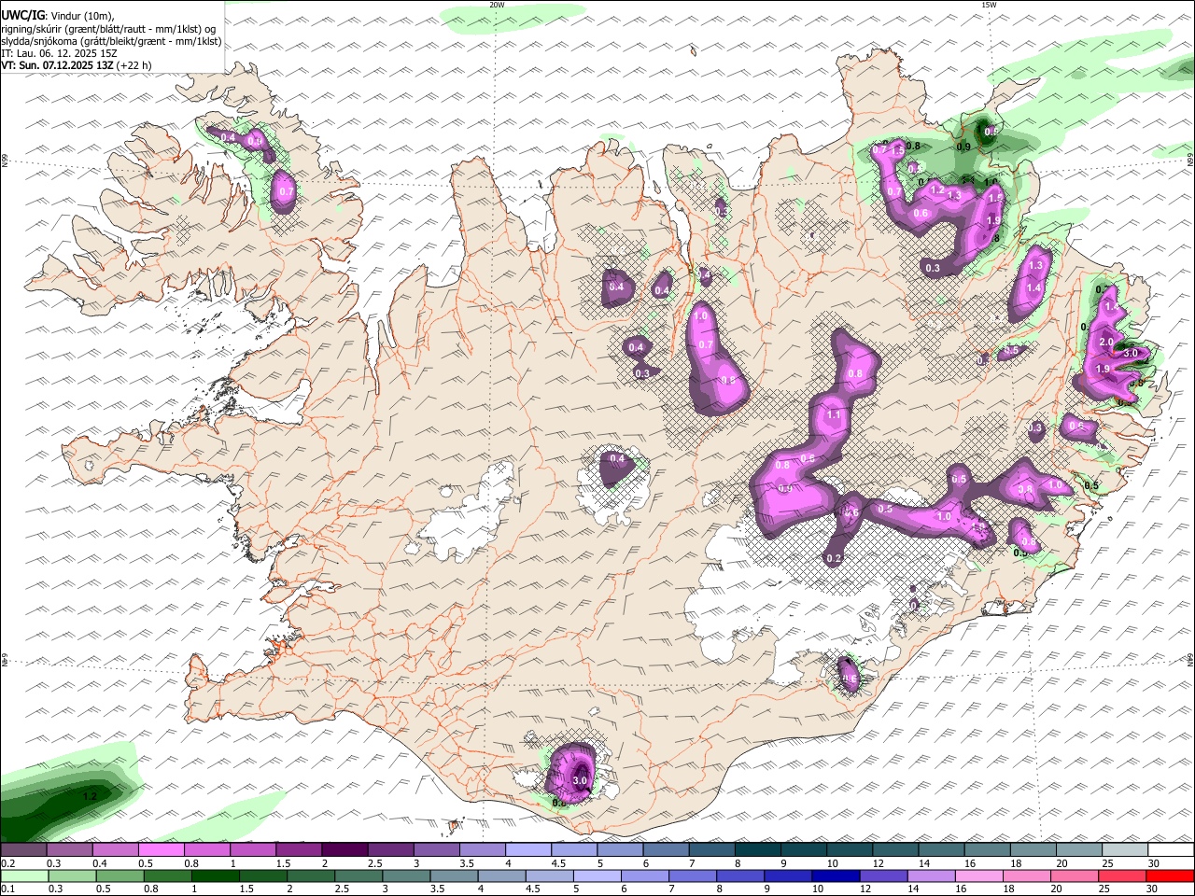Click the 'rigning/skúrir (grænt/blátt/rautt - mm/1klst) og' line
Image resolution: width=1195 pixels, height=896 pixels.
point(108,29)
